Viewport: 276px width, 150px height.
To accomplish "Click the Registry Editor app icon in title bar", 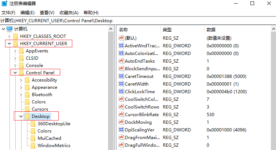I will coord(4,4).
